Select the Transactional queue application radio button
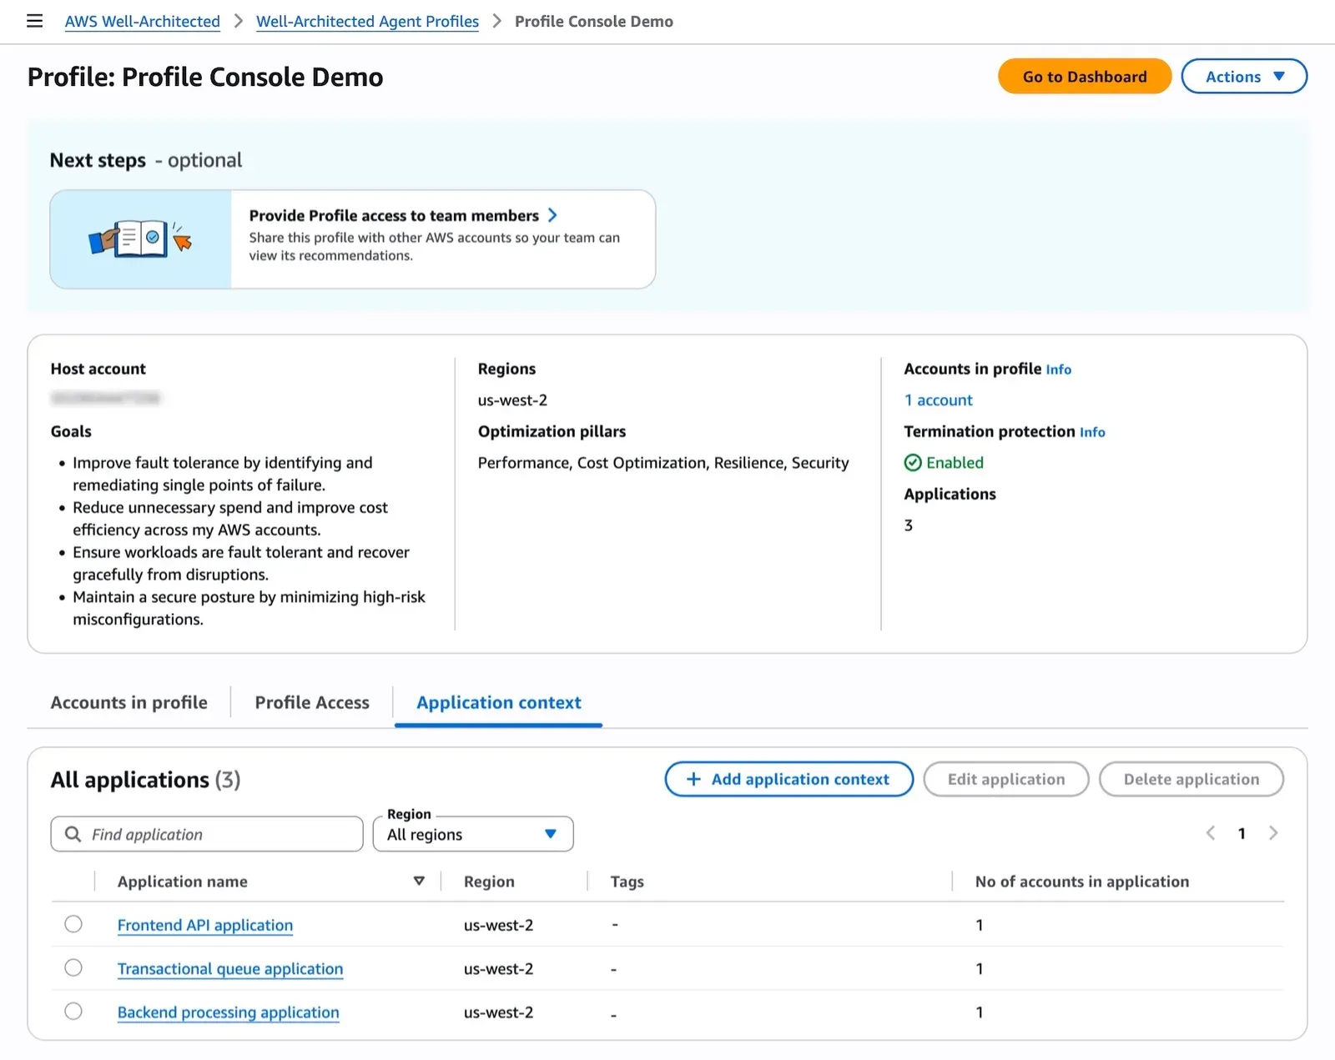 [73, 967]
